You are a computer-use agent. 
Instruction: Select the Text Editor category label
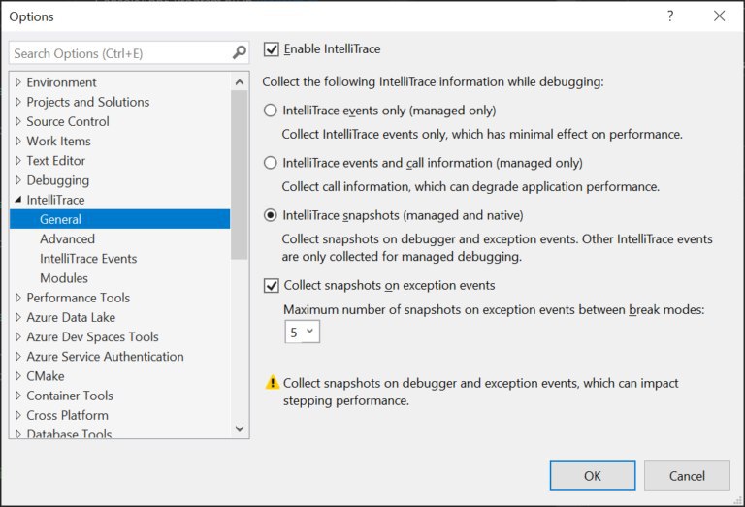pos(55,161)
